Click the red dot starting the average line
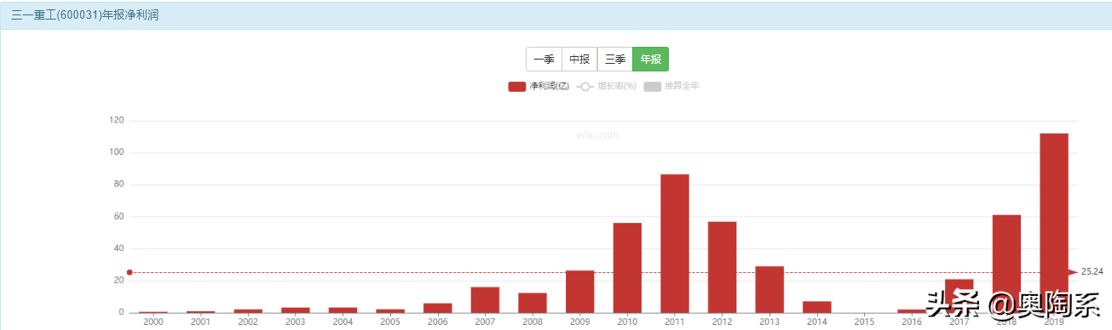 pos(130,272)
